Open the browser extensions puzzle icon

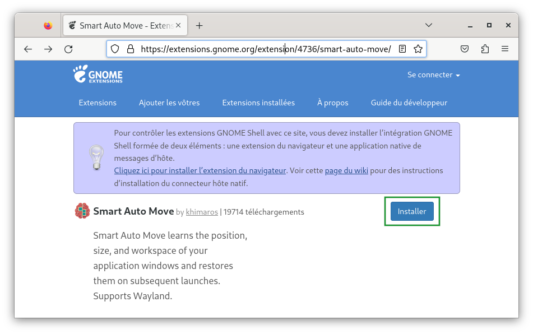coord(485,49)
